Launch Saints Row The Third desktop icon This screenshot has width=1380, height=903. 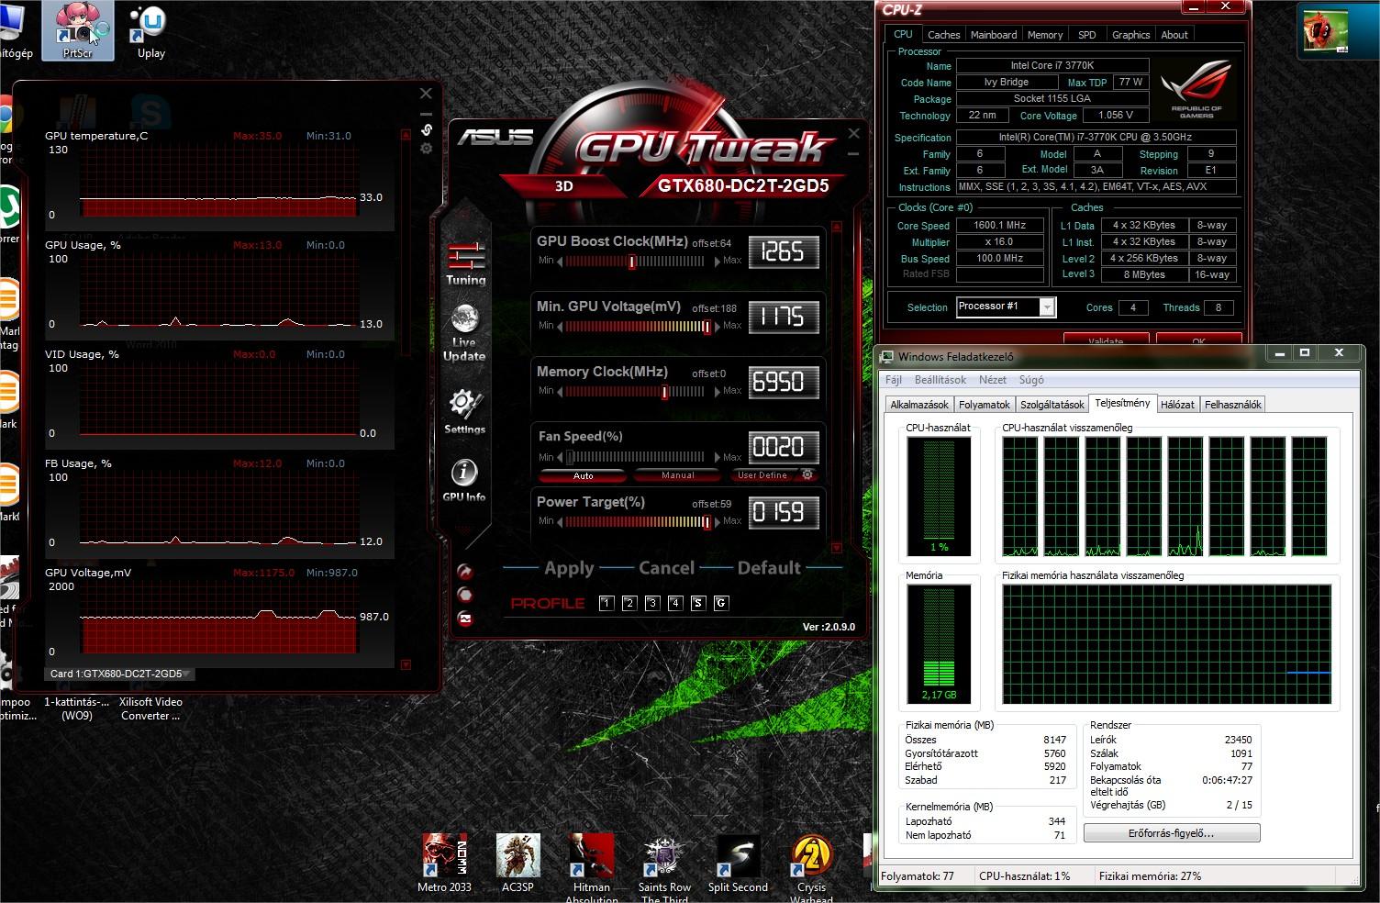point(664,867)
